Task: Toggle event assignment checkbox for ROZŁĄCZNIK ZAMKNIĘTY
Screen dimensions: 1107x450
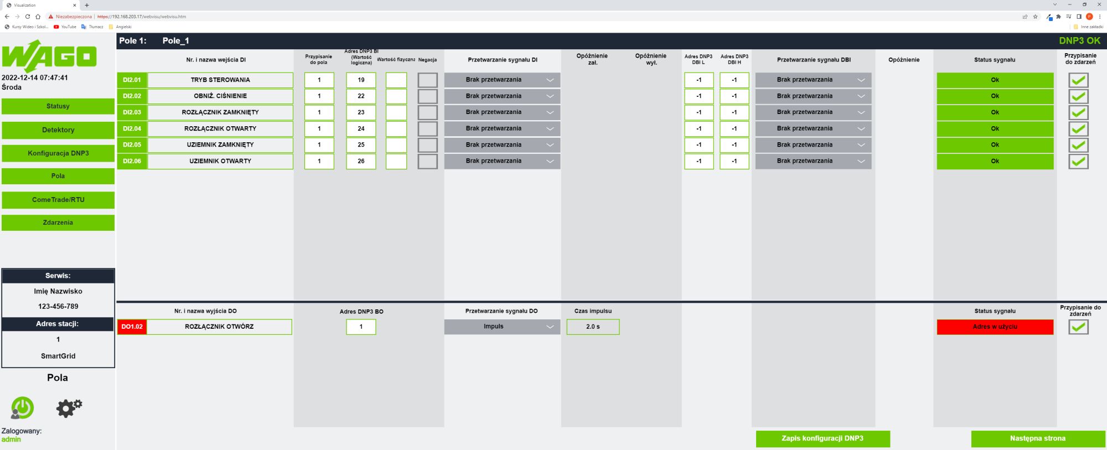Action: click(x=1078, y=112)
